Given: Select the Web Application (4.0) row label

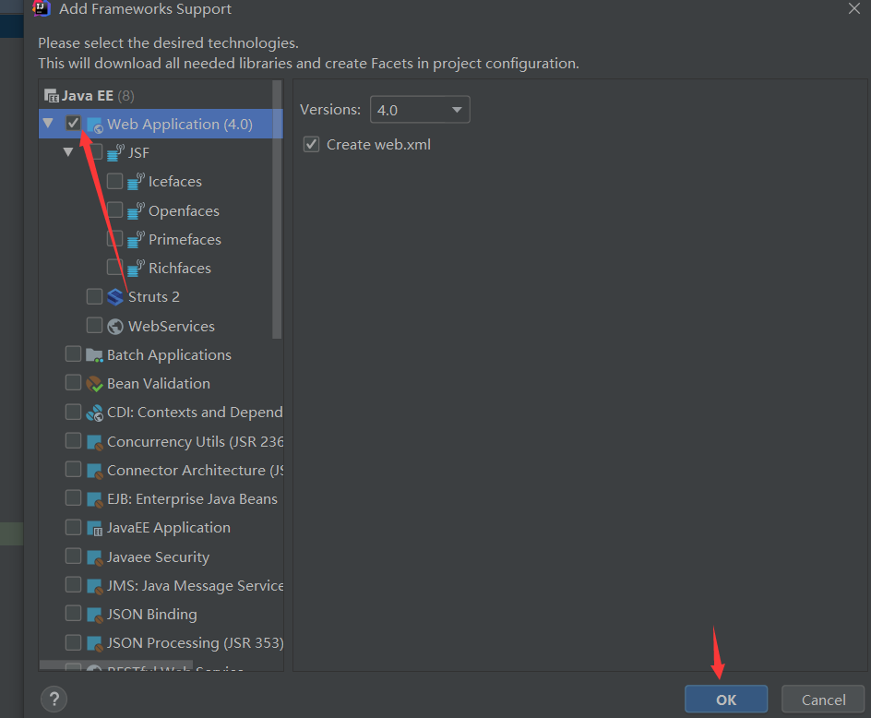Looking at the screenshot, I should (180, 124).
